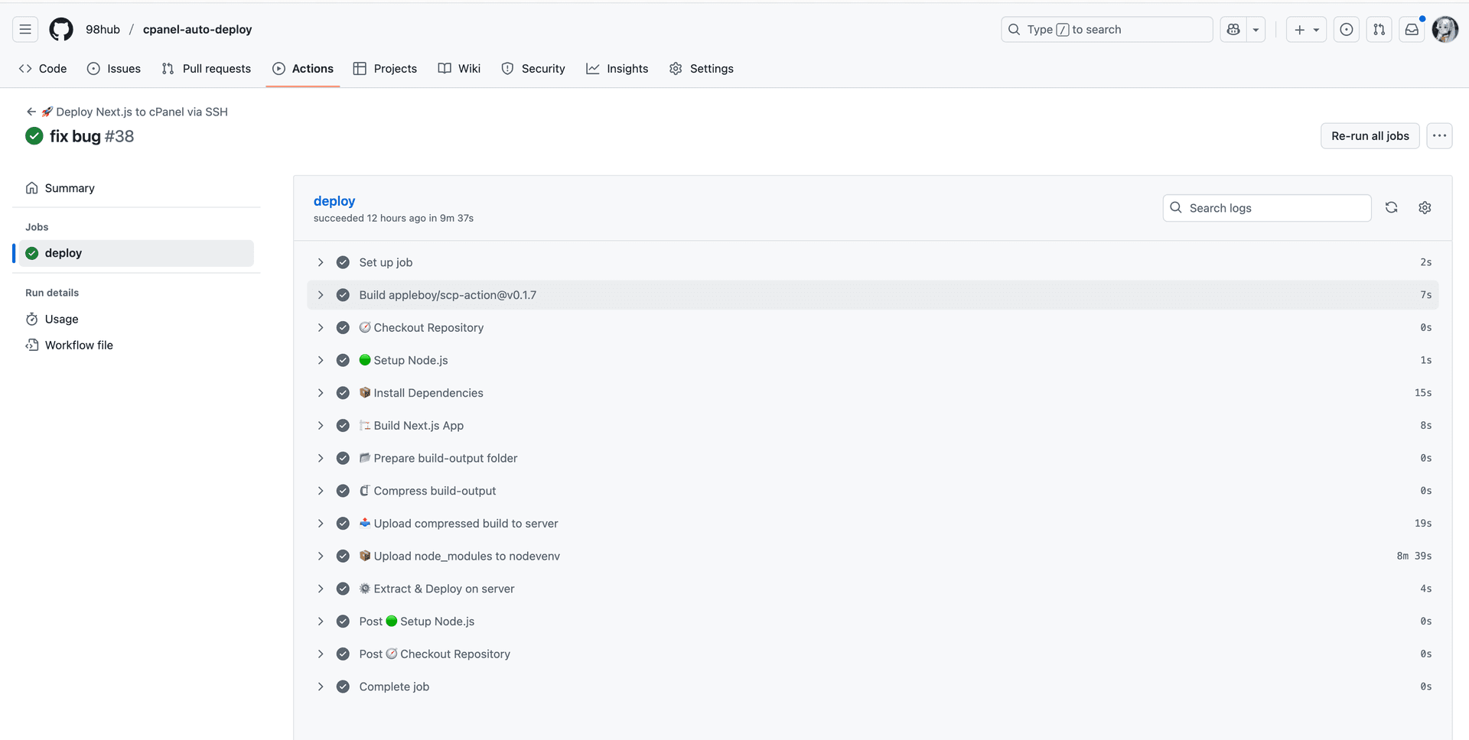Open the 98hub account link
This screenshot has height=740, width=1469.
pyautogui.click(x=103, y=29)
